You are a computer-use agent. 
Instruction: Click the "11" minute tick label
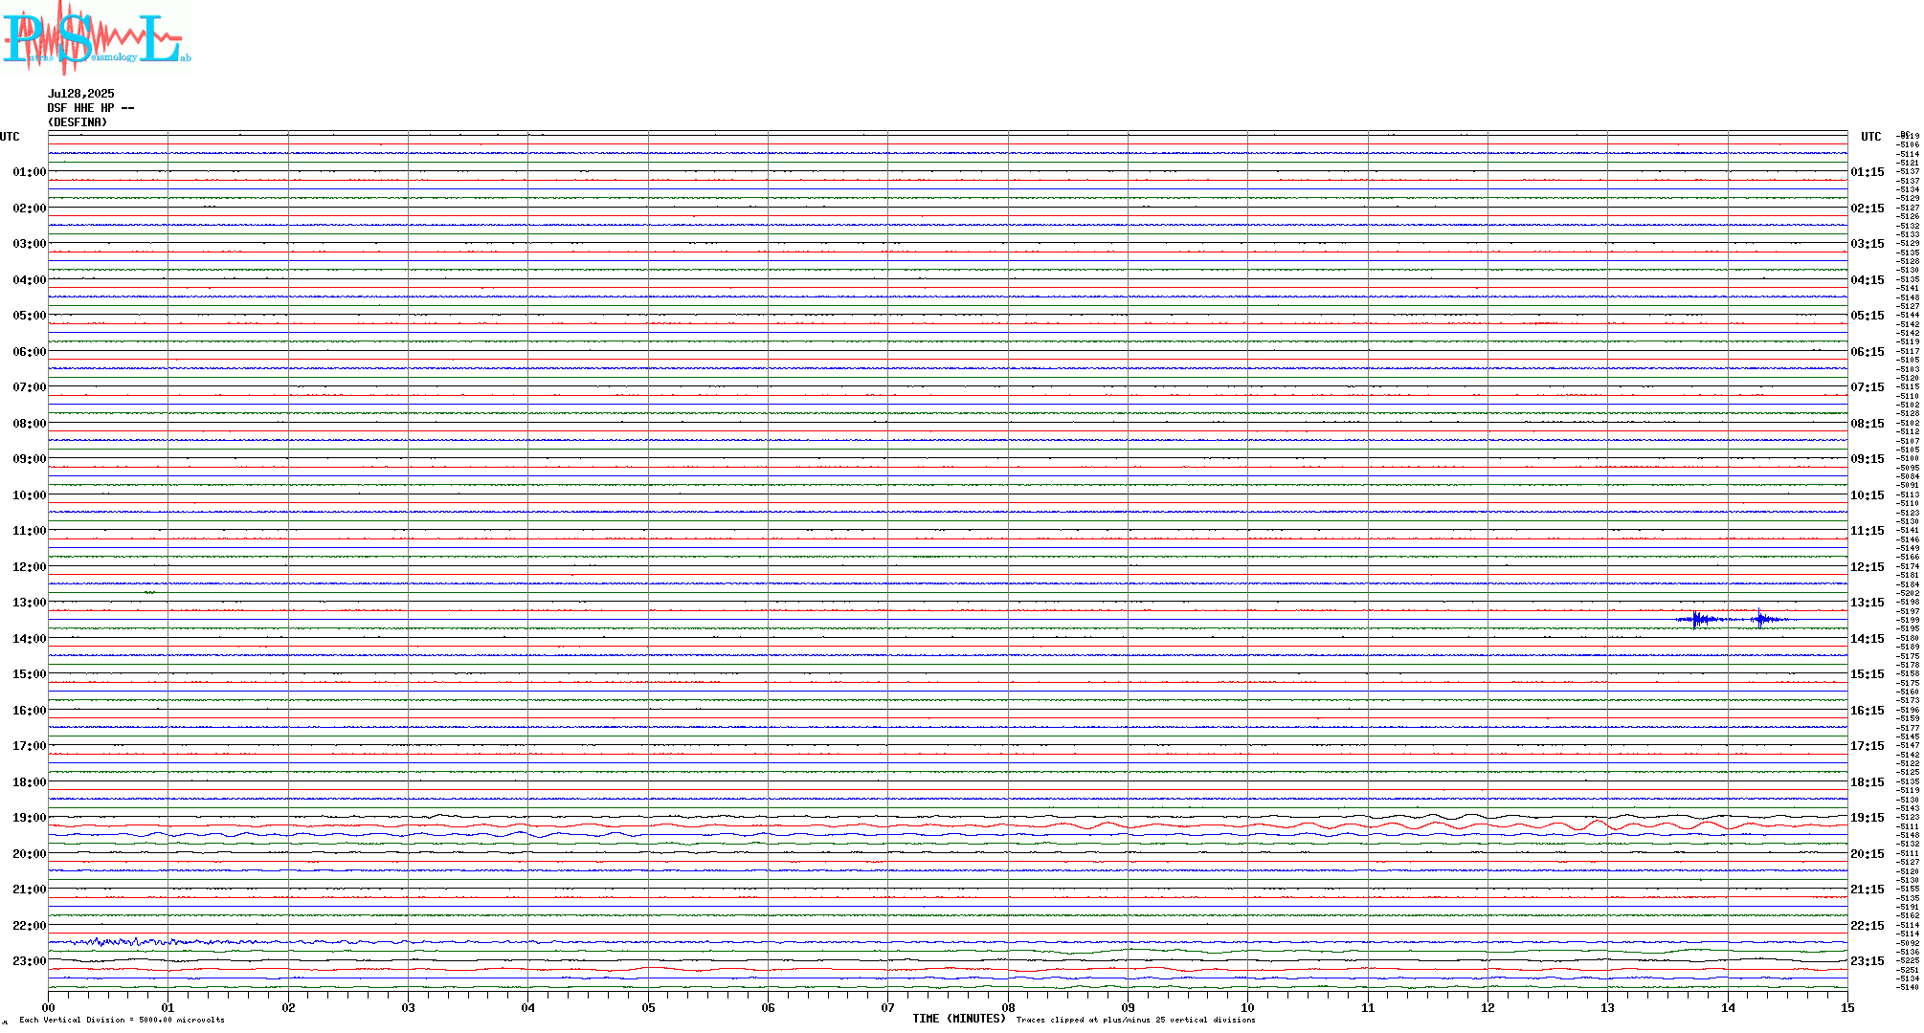(1368, 1007)
